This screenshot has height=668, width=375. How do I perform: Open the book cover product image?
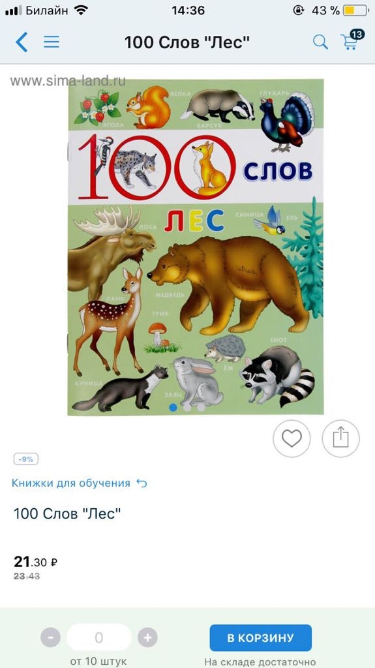(196, 247)
